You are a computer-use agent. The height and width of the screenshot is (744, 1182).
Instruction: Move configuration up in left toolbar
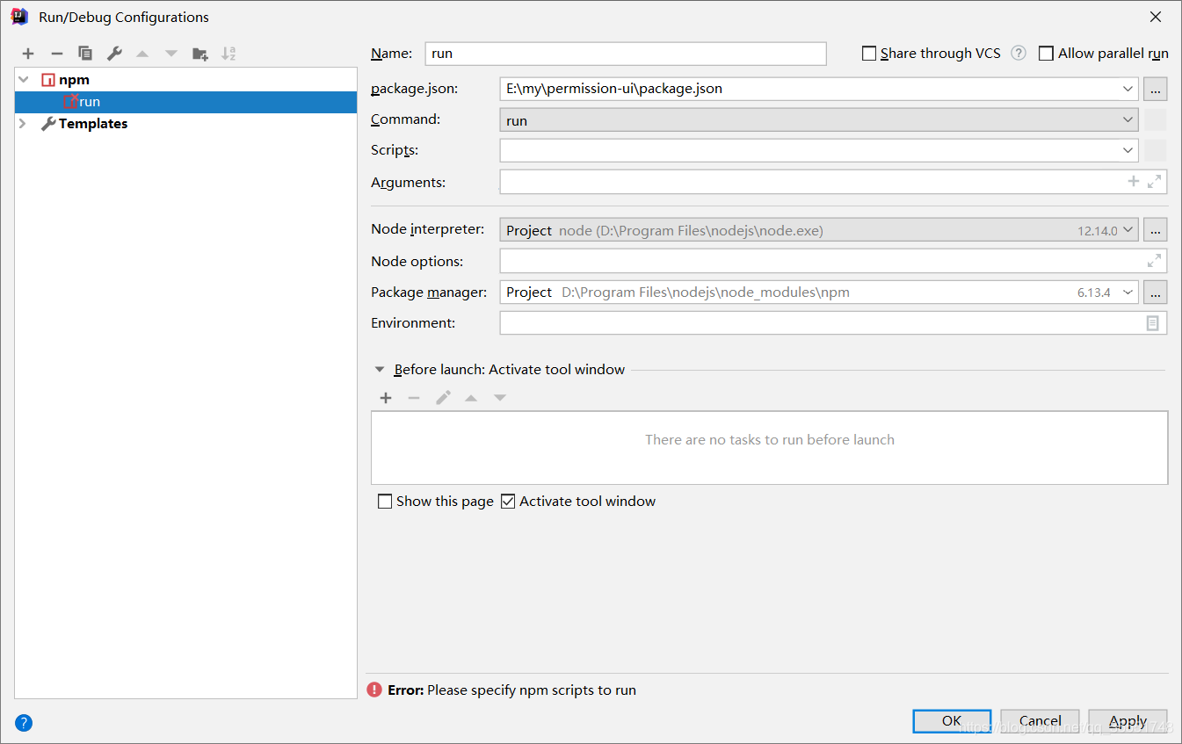click(142, 54)
